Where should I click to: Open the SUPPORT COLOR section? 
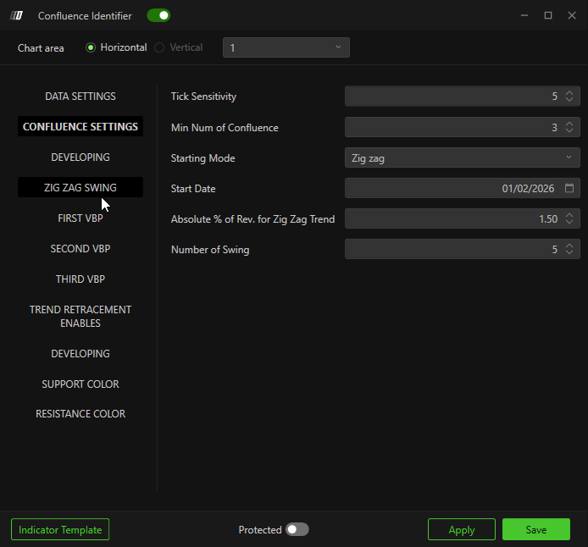coord(80,384)
